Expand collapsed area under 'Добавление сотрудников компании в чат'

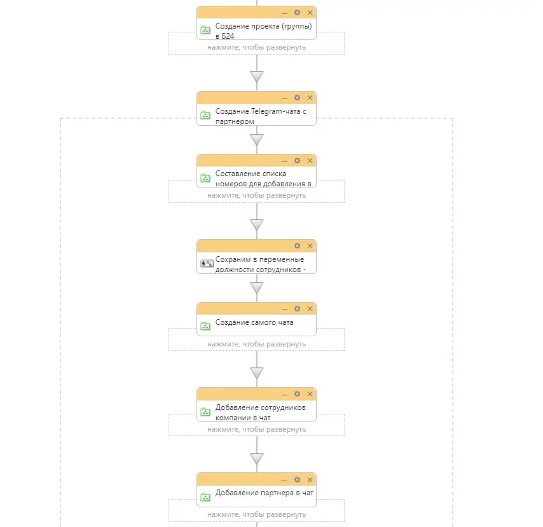click(256, 429)
